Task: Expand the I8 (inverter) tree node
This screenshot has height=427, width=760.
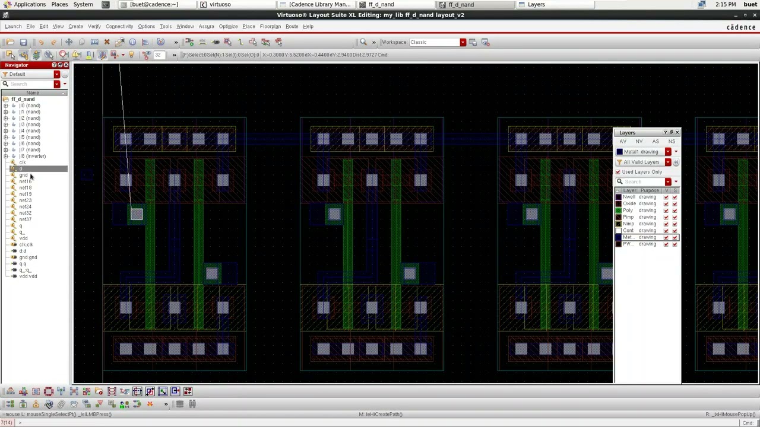Action: 6,156
